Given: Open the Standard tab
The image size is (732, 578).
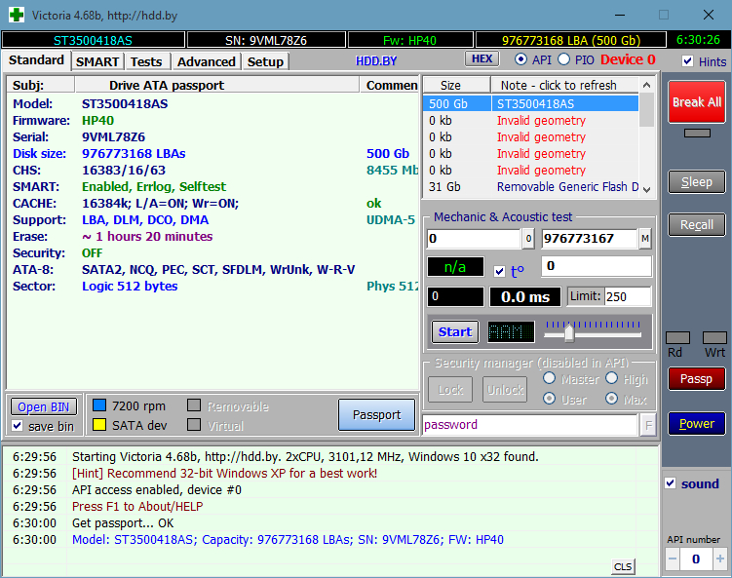Looking at the screenshot, I should [36, 60].
